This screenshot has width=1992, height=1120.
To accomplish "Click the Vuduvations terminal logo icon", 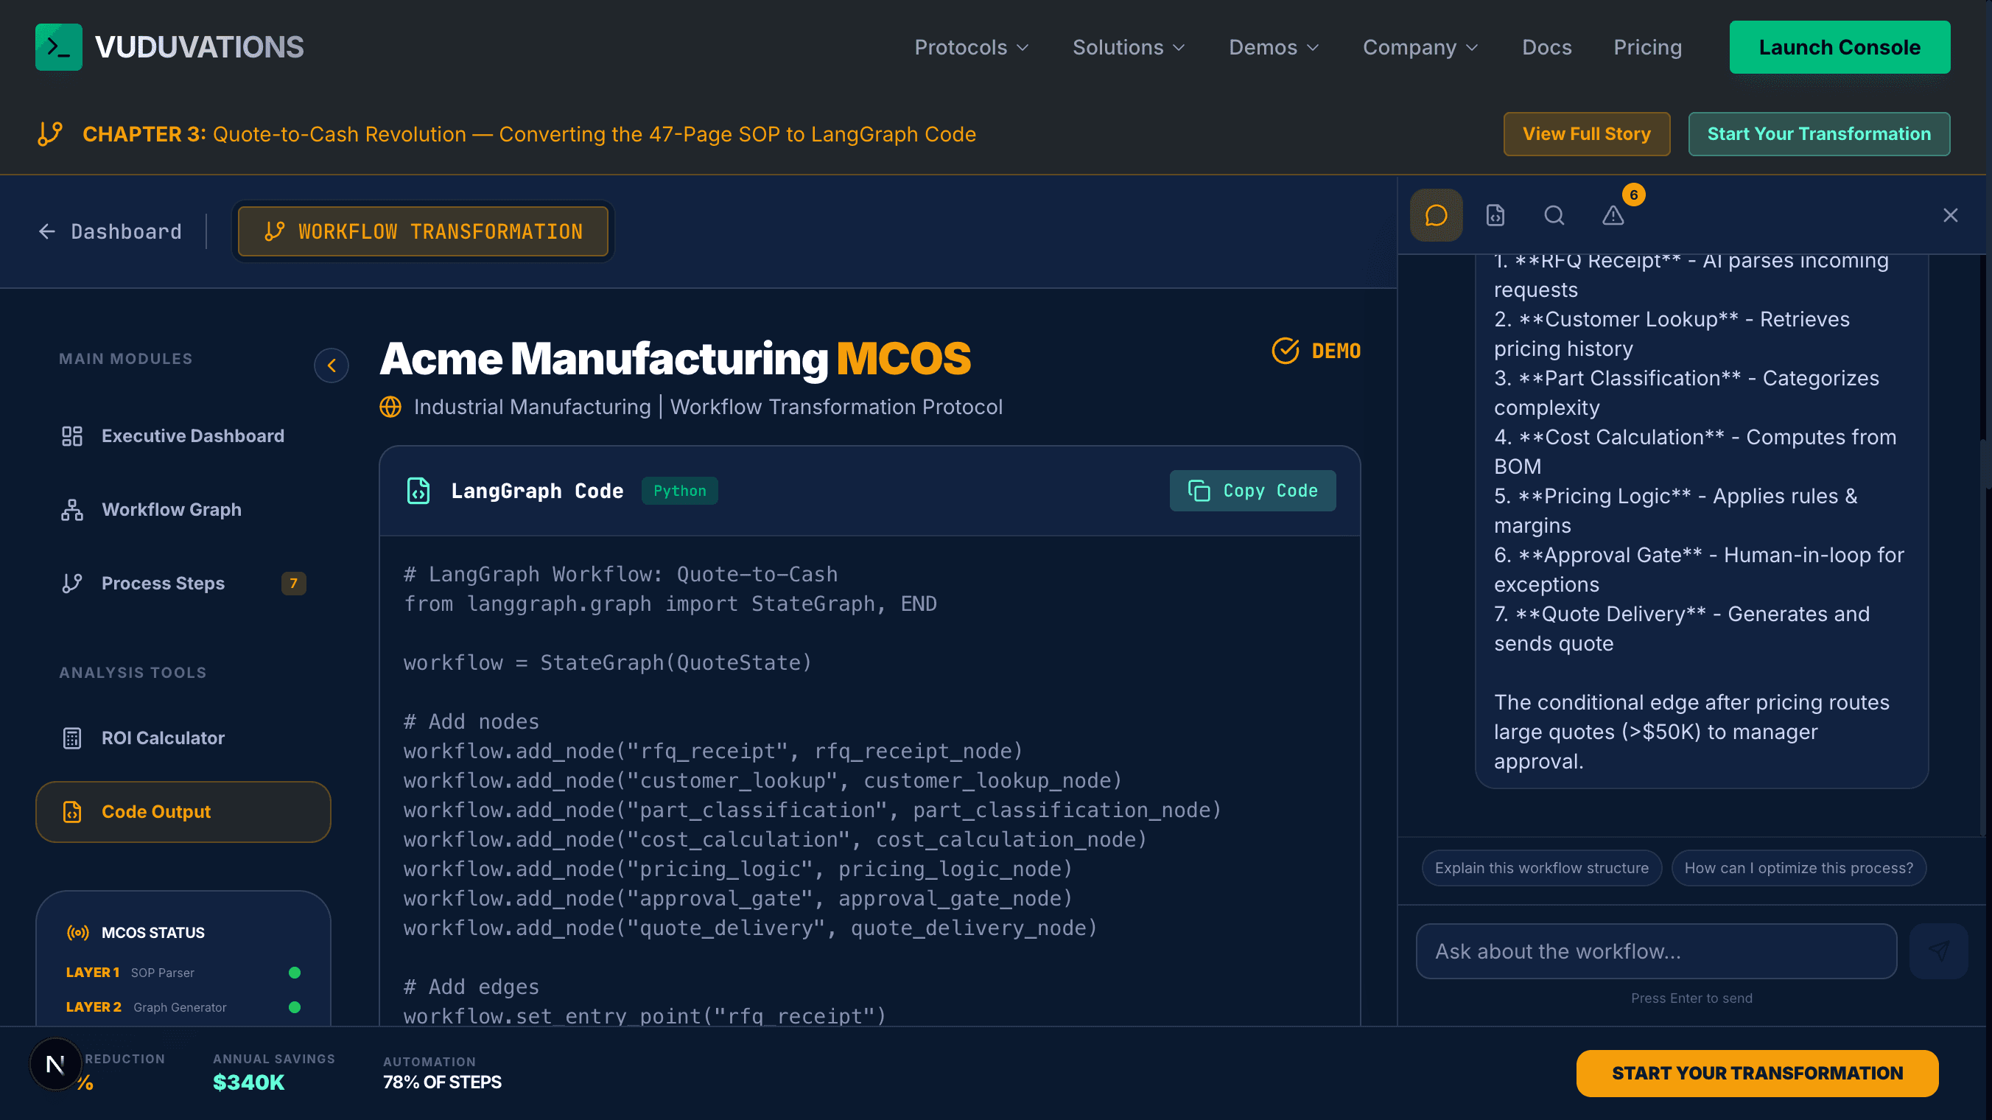I will 59,47.
